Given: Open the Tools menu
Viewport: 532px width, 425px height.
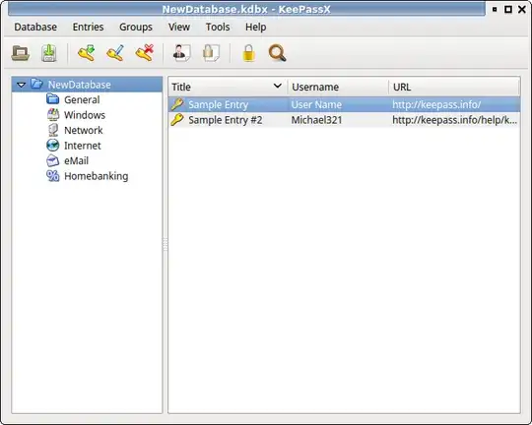Looking at the screenshot, I should click(x=218, y=27).
